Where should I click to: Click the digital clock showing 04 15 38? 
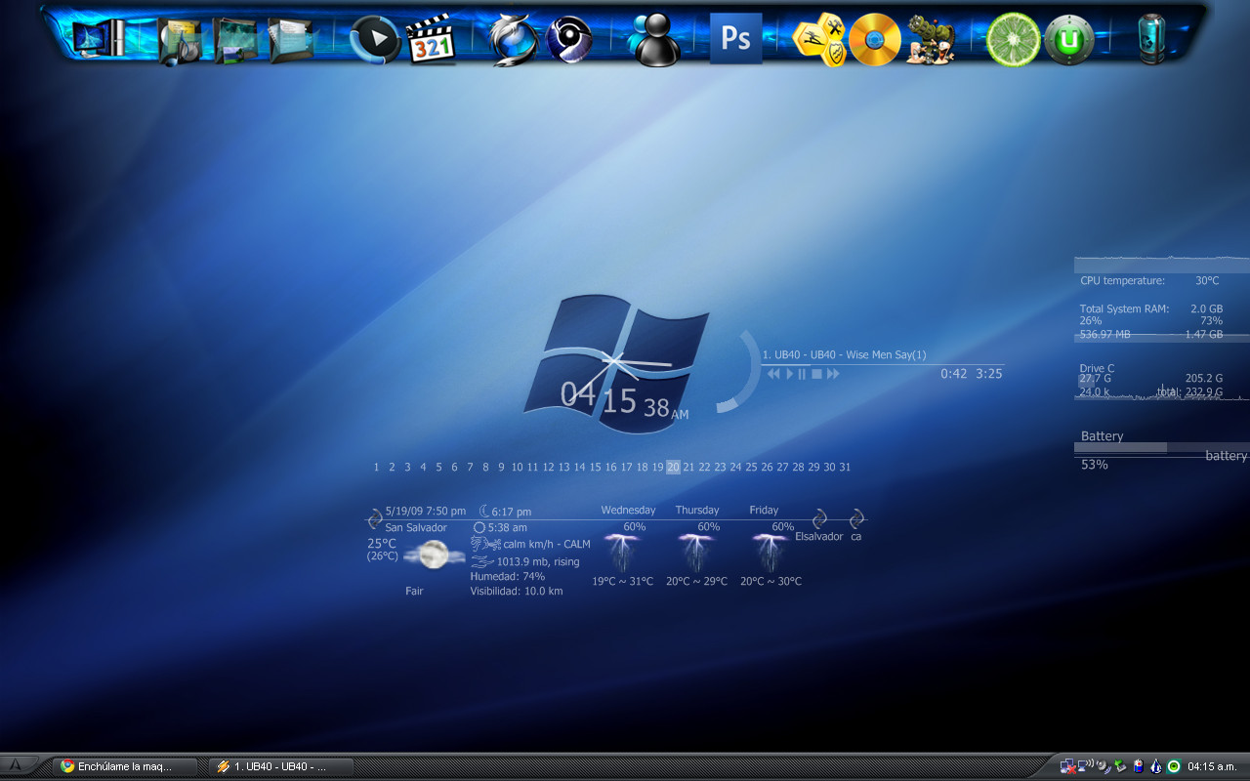coord(624,400)
